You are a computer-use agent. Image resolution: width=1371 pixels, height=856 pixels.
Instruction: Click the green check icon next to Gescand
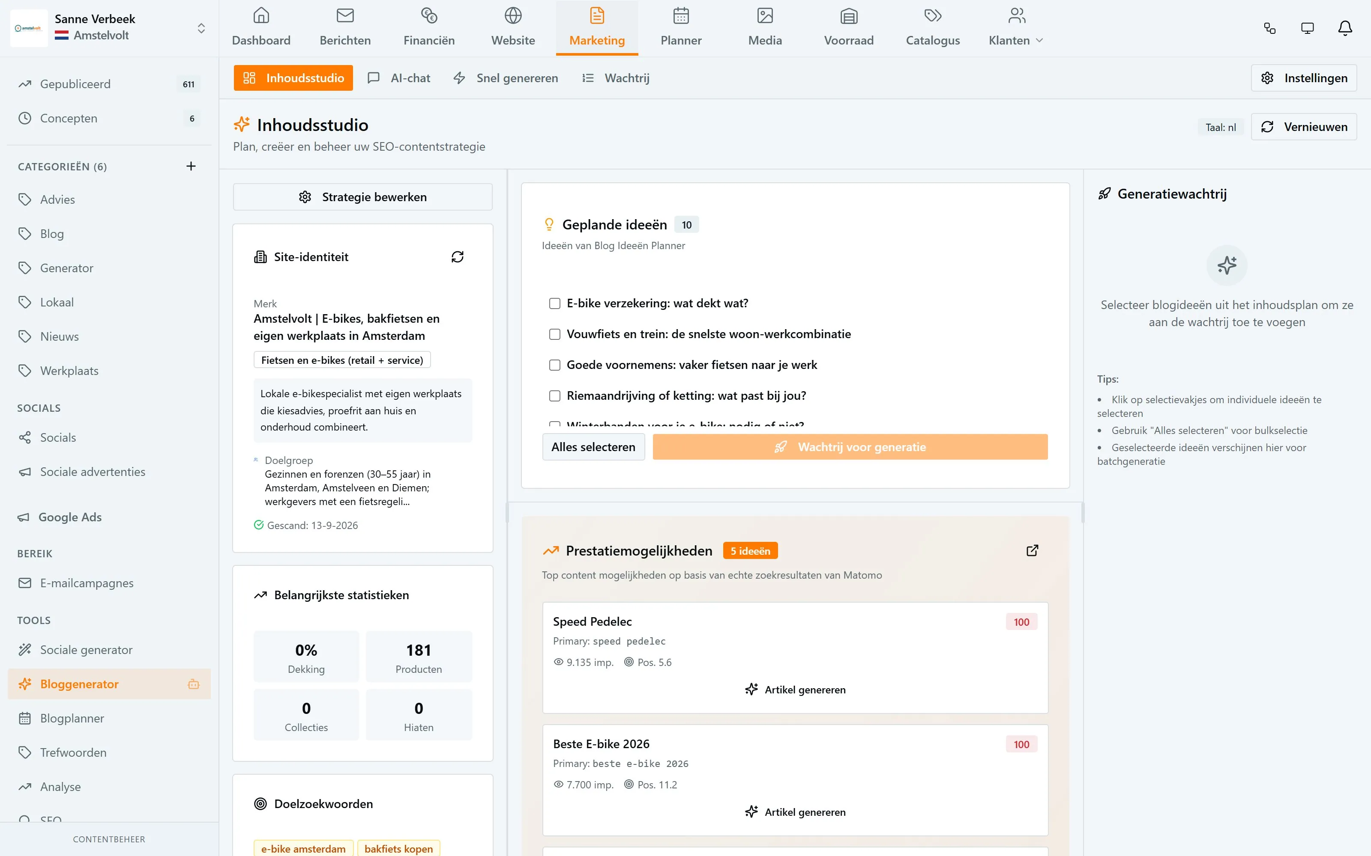click(x=259, y=525)
